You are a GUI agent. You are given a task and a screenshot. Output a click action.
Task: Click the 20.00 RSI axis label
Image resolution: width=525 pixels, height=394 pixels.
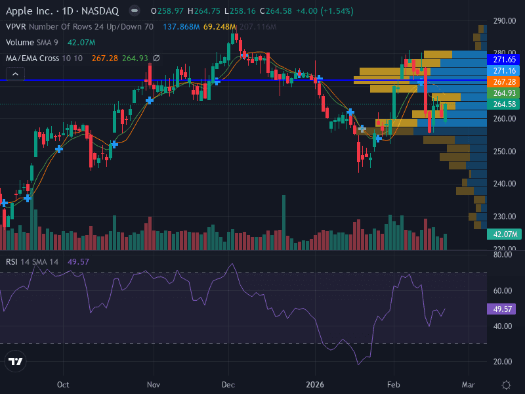[x=503, y=362]
